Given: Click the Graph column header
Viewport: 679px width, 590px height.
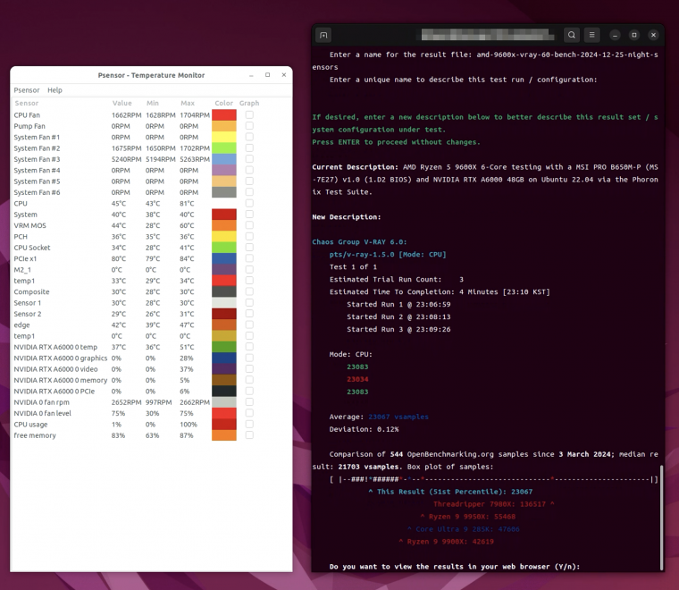Looking at the screenshot, I should 249,103.
